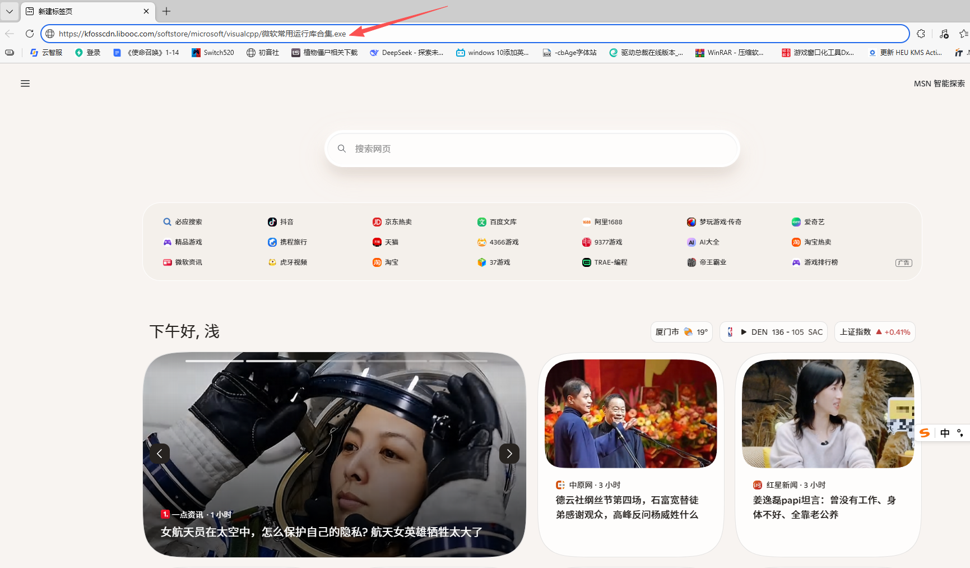Click the browser refresh button
The image size is (970, 568).
click(30, 34)
